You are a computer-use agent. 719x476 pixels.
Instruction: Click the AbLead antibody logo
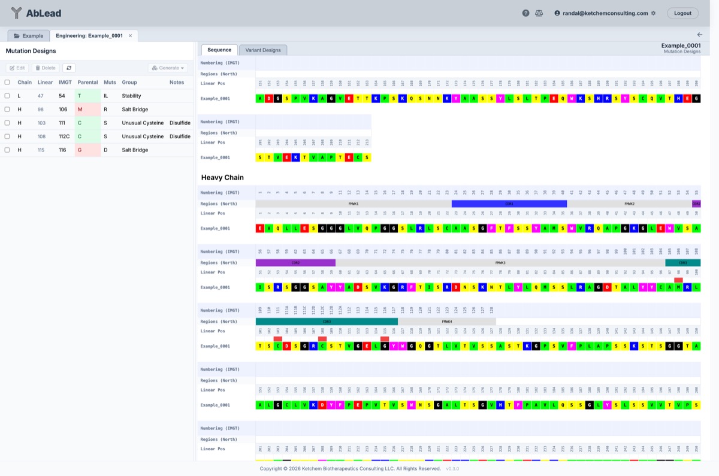(16, 13)
